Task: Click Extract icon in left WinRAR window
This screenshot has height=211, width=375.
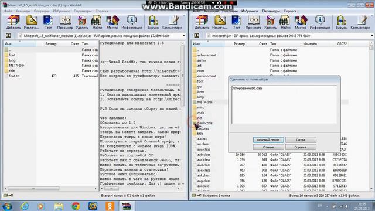Action: pos(31,22)
